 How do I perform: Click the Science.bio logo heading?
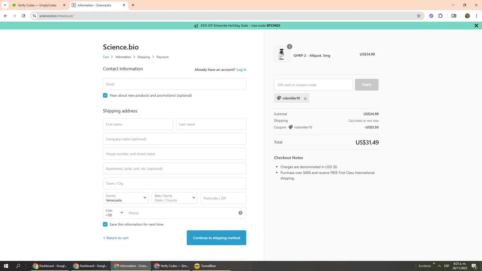(121, 47)
